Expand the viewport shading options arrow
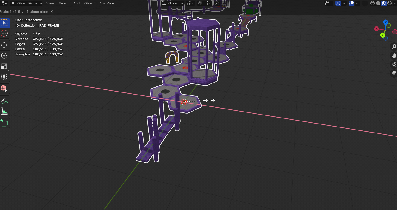Viewport: 397px width, 210px height. click(x=395, y=4)
